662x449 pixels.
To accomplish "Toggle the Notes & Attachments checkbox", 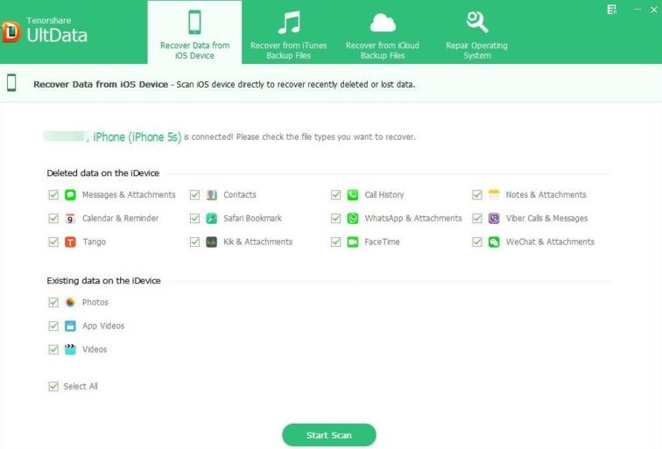I will [477, 195].
